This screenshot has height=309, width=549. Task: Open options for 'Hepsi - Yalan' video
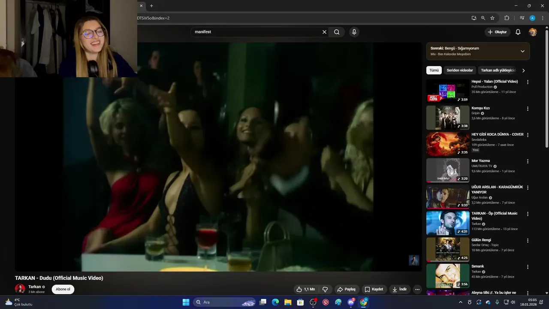tap(528, 82)
